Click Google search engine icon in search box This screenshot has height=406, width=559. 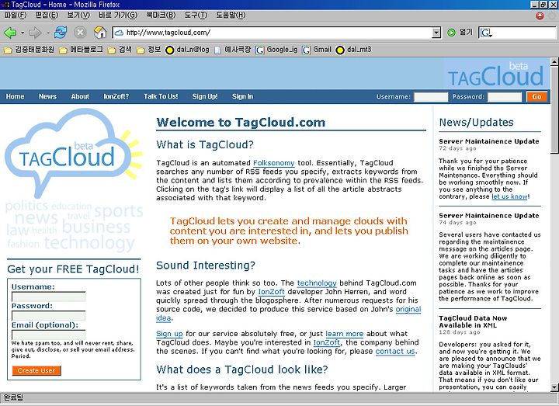pyautogui.click(x=485, y=33)
